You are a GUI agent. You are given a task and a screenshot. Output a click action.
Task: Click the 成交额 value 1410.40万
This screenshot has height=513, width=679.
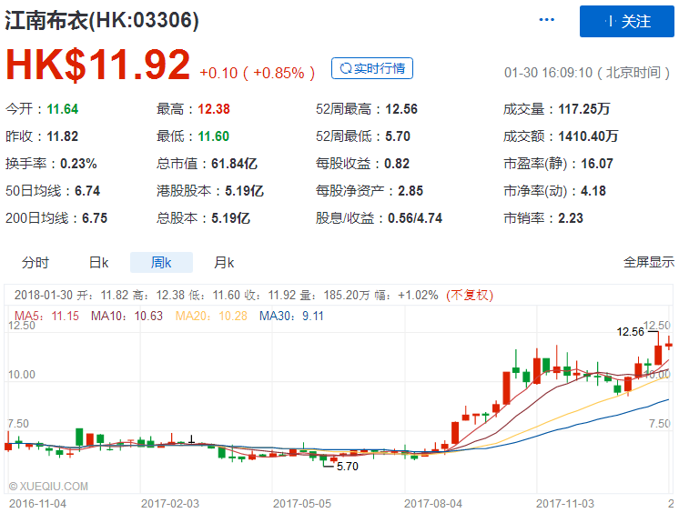pos(588,136)
